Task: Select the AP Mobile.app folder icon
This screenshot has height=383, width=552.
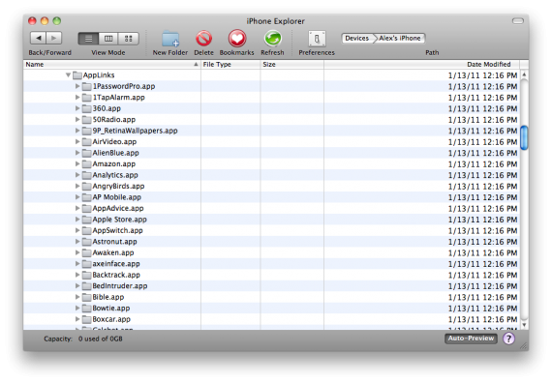Action: point(86,197)
